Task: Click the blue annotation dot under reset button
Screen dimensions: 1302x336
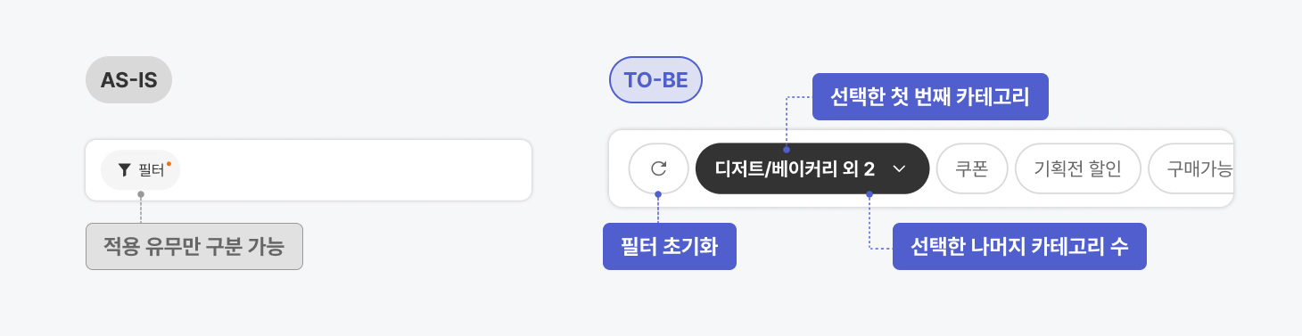Action: pyautogui.click(x=658, y=193)
